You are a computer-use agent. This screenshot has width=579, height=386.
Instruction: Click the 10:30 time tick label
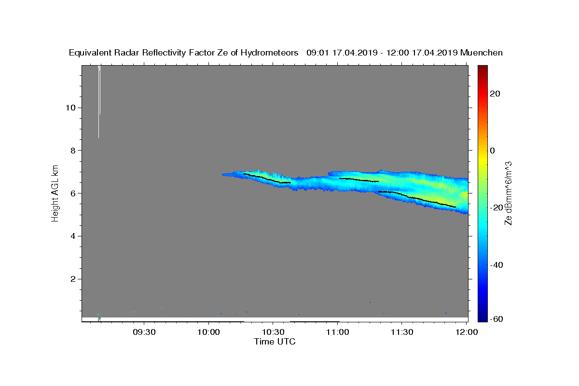pyautogui.click(x=273, y=332)
